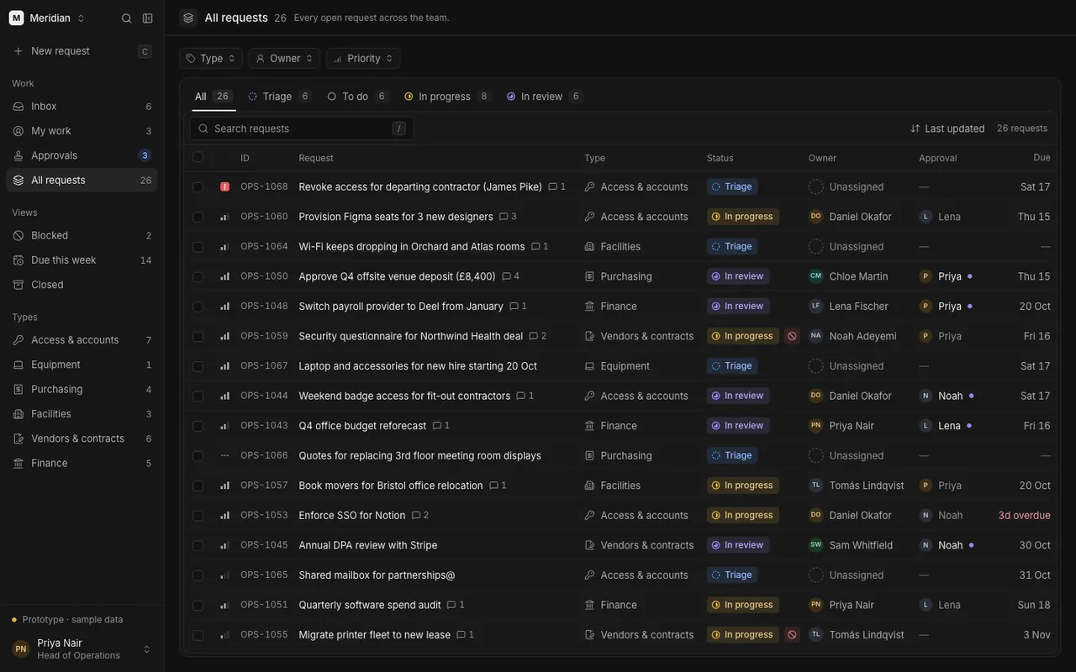Open My work in the sidebar
Screen dimensions: 1076x672
pos(82,131)
